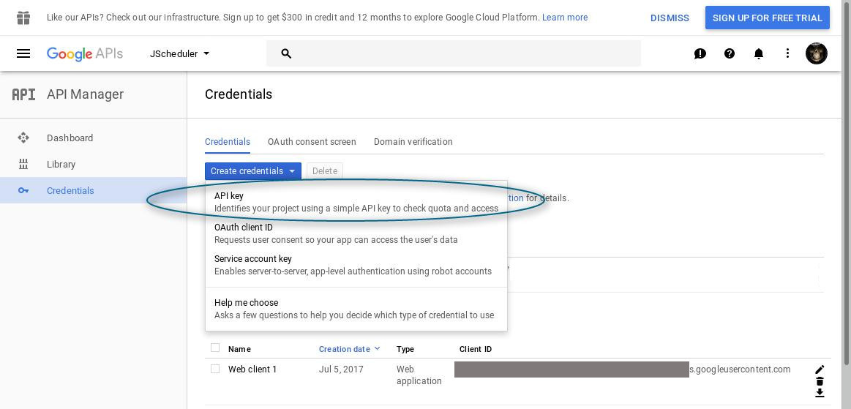Select the OAuth client ID menu option
This screenshot has width=851, height=409.
(356, 233)
